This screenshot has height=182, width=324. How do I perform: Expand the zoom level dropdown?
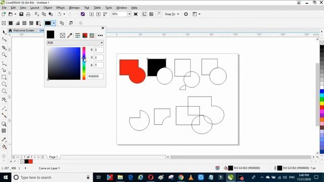pos(130,14)
